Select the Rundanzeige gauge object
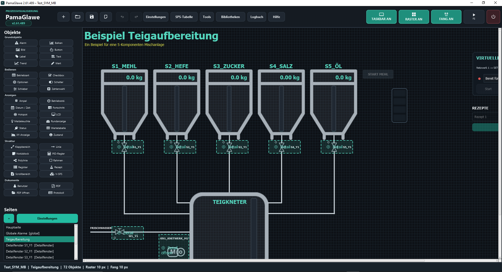 (56, 121)
